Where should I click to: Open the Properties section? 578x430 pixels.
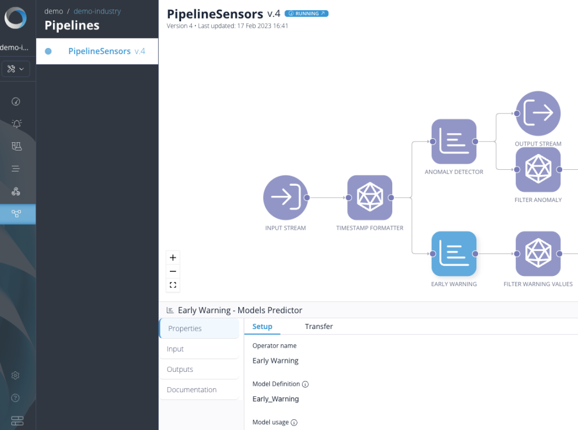pos(199,328)
